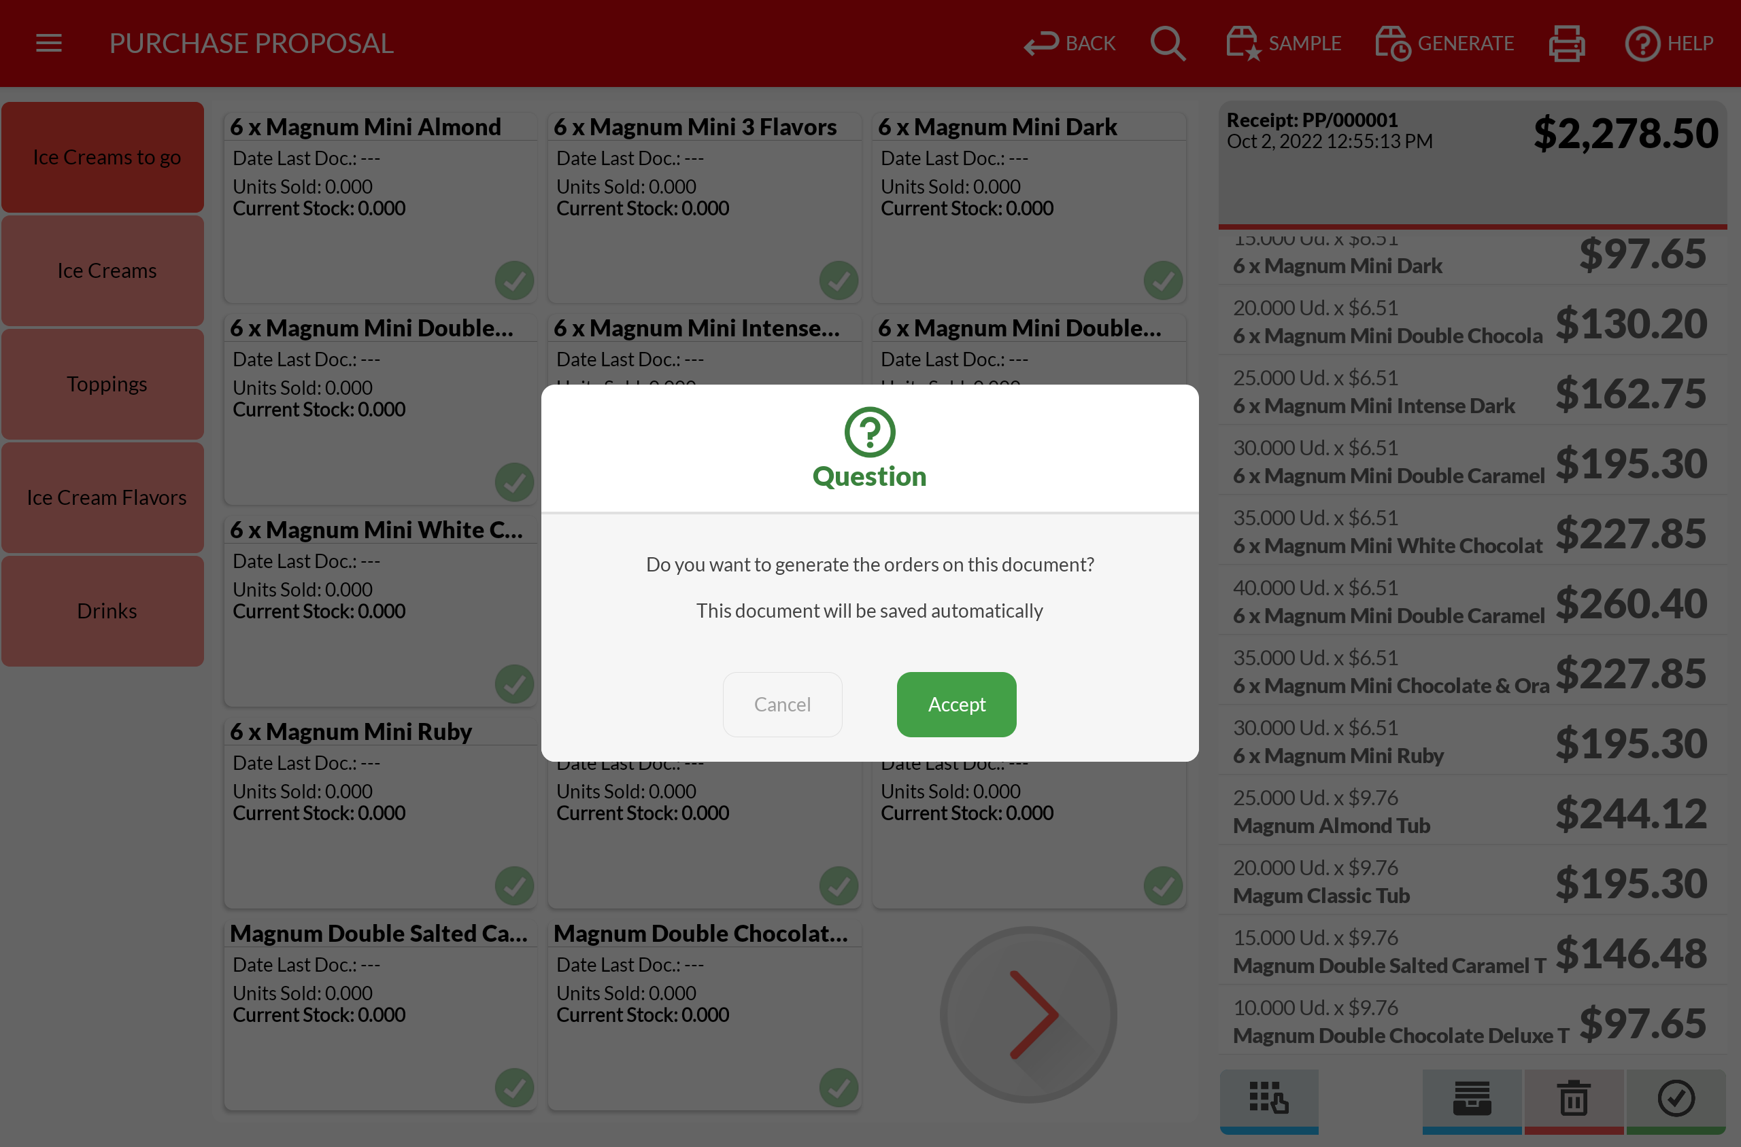Click the green checkmark confirm icon
This screenshot has width=1741, height=1147.
1675,1099
